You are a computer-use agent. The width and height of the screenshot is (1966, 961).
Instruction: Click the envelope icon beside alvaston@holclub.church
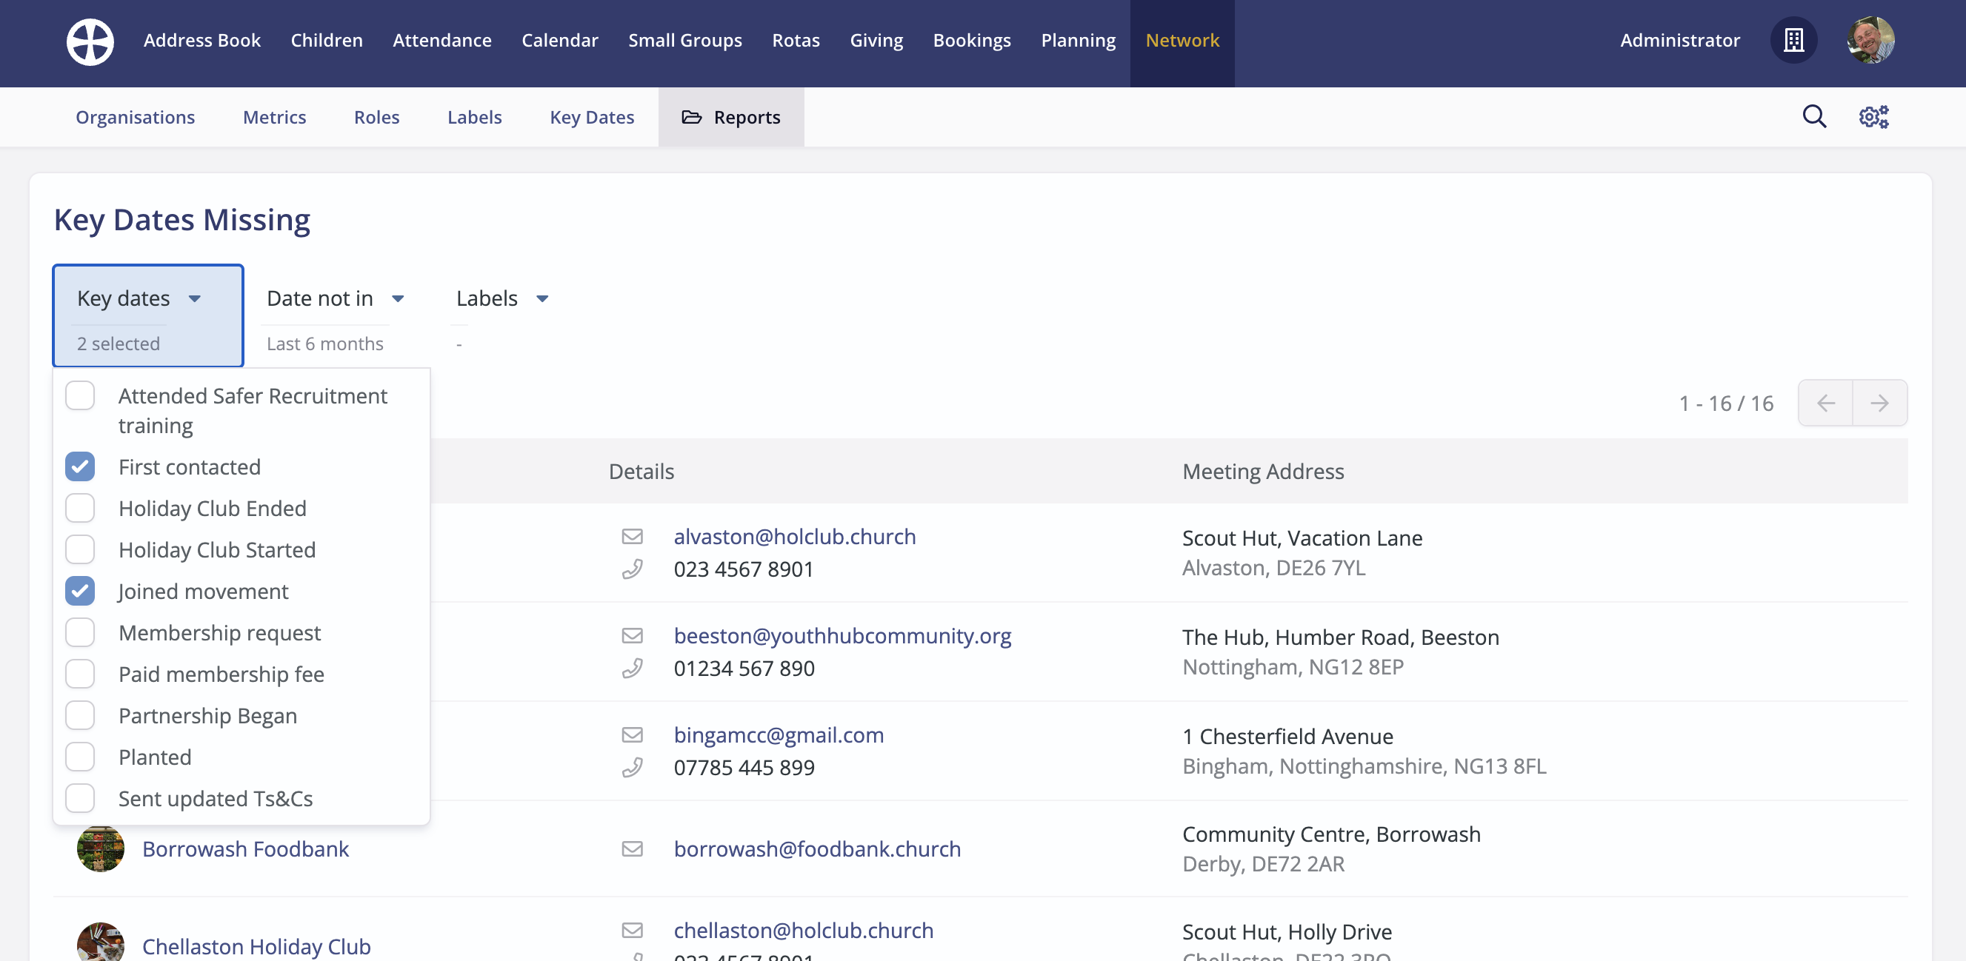[x=633, y=536]
